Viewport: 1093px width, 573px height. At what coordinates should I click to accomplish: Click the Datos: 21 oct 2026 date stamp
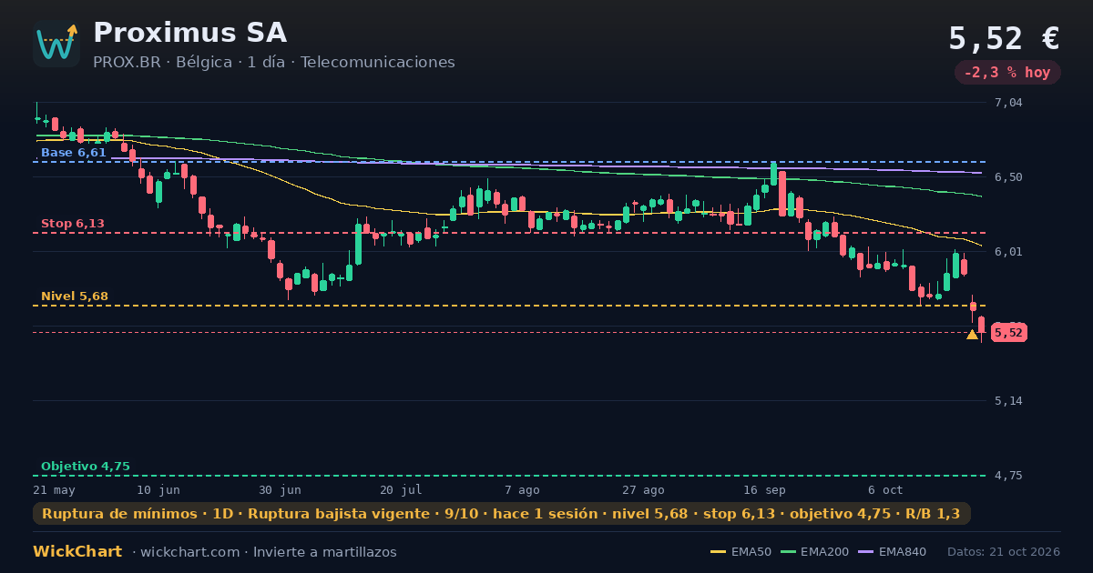pyautogui.click(x=1004, y=552)
